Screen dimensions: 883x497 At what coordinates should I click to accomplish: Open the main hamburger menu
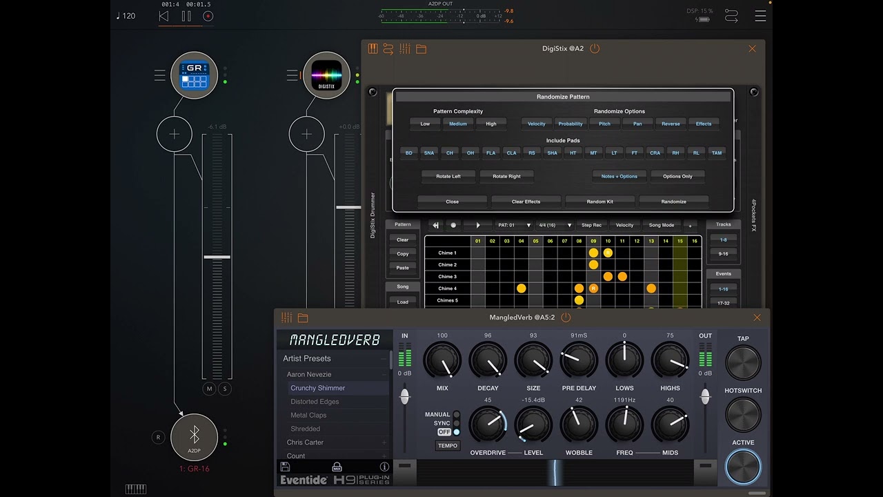pyautogui.click(x=760, y=16)
